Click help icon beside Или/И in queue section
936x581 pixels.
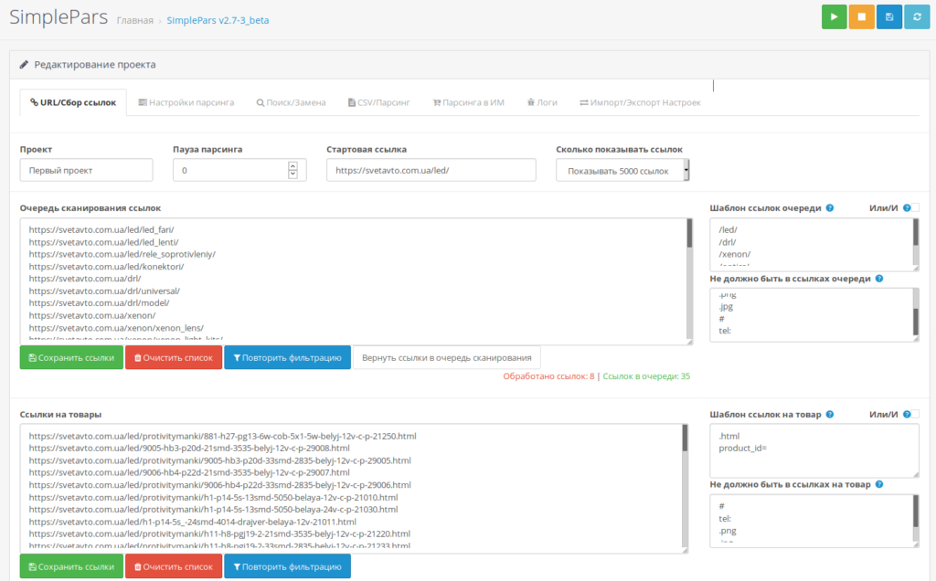point(907,208)
